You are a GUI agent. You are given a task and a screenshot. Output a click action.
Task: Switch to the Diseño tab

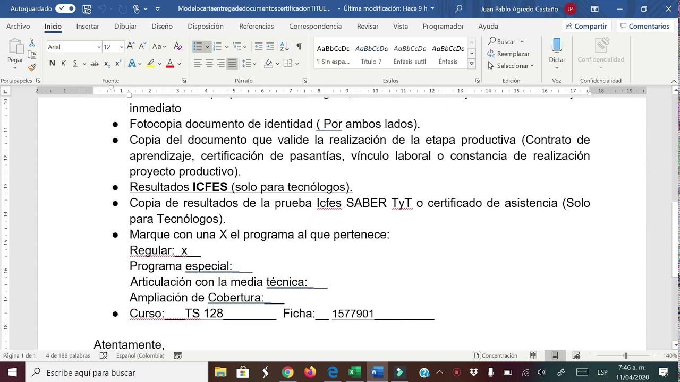pos(162,26)
